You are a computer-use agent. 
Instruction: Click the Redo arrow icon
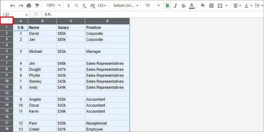click(21, 6)
